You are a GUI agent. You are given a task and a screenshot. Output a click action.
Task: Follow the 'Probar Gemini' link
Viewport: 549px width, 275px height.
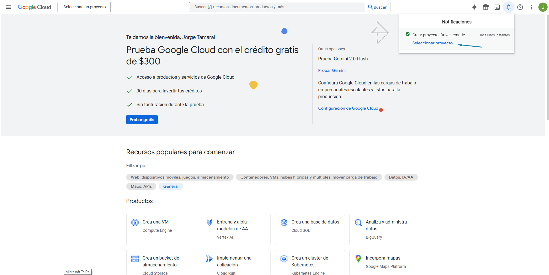pos(332,70)
